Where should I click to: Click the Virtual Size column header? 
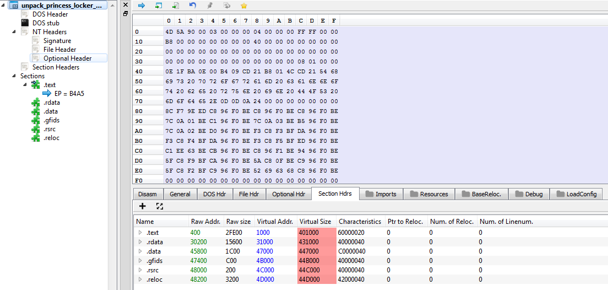click(x=317, y=222)
